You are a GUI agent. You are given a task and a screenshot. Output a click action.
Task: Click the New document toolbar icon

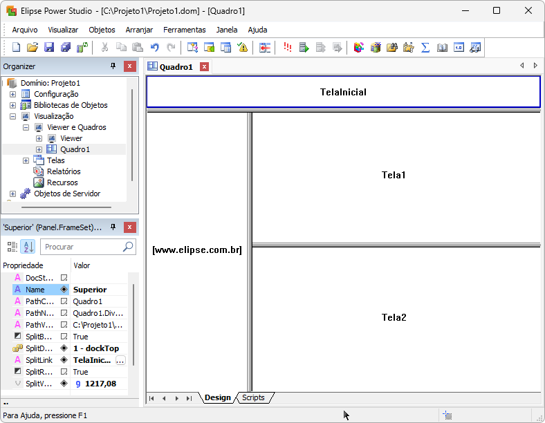point(15,48)
